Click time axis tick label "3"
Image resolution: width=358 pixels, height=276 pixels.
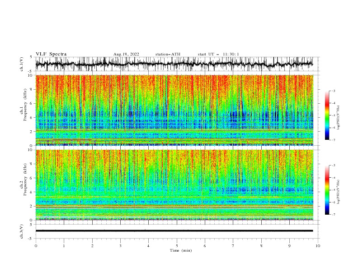[x=120, y=246]
